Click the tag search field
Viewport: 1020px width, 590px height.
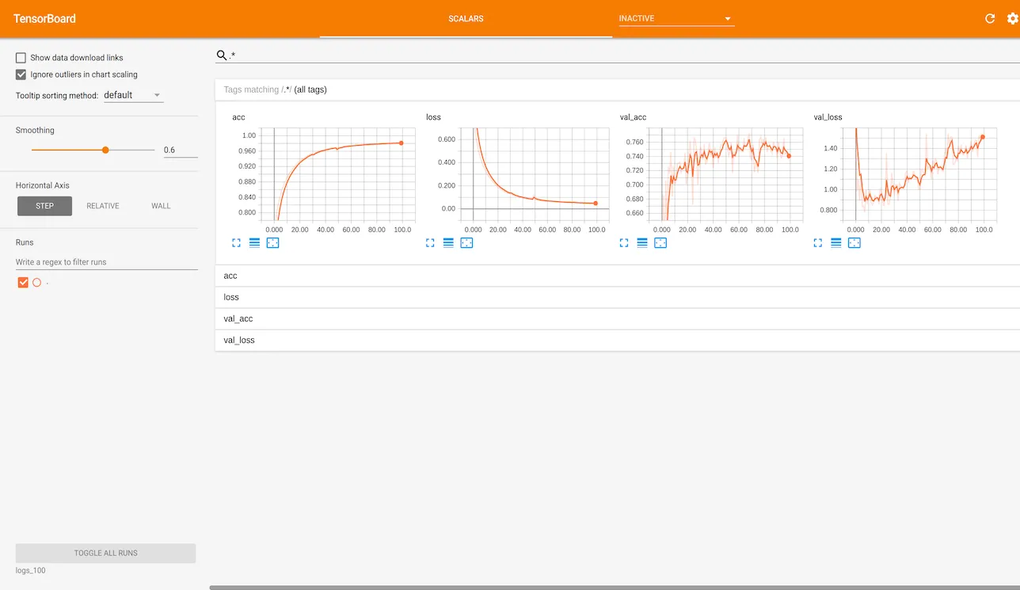pos(624,55)
